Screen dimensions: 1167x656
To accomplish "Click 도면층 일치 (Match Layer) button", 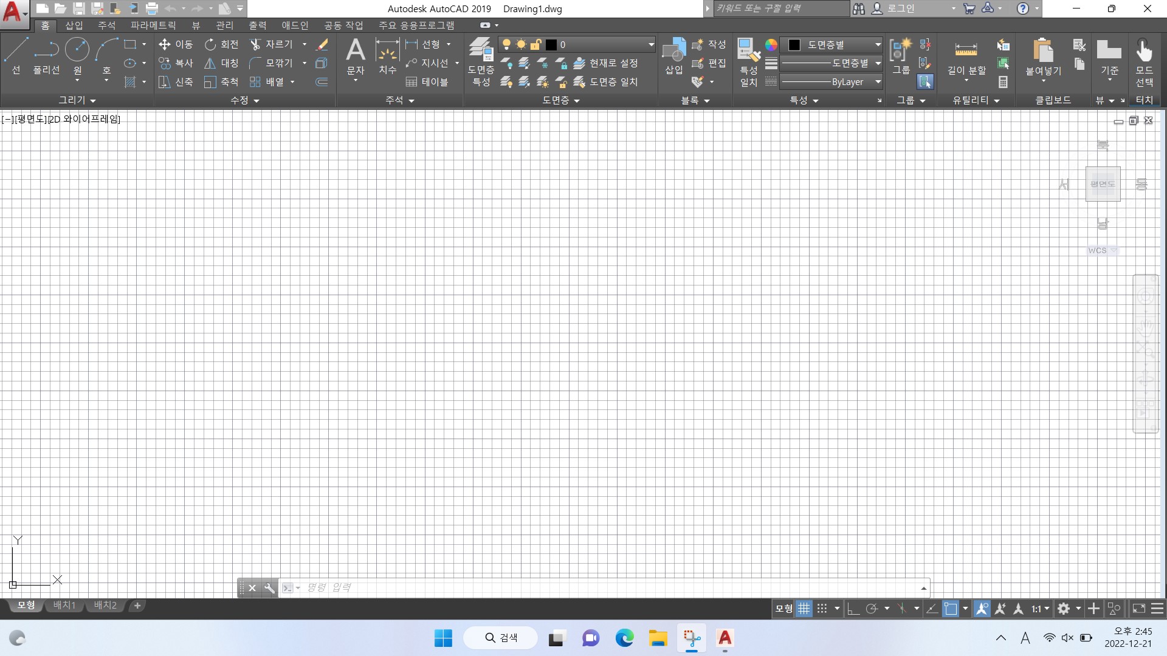I will (606, 82).
